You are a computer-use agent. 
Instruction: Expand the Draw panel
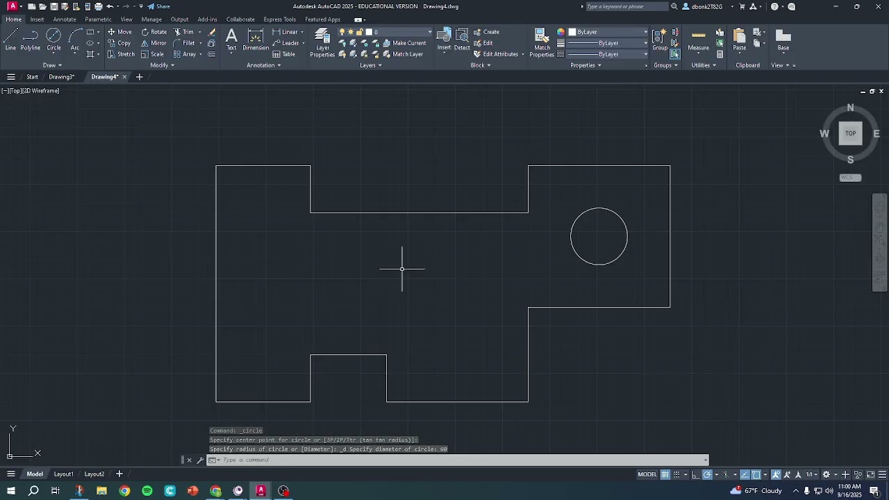52,65
